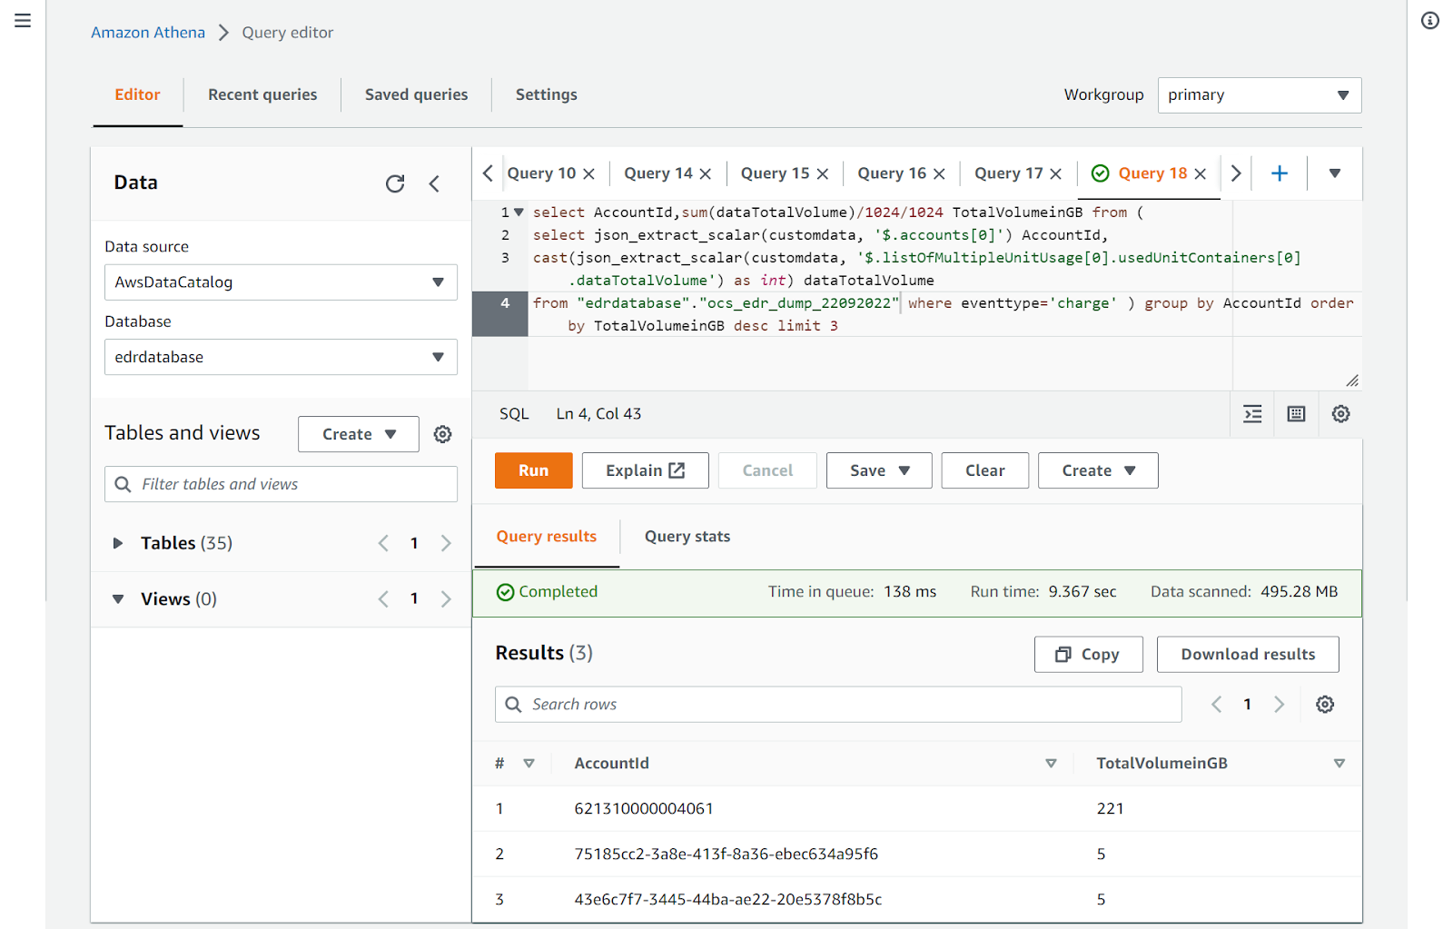Expand the Tables (35) section
This screenshot has height=929, width=1453.
(118, 543)
